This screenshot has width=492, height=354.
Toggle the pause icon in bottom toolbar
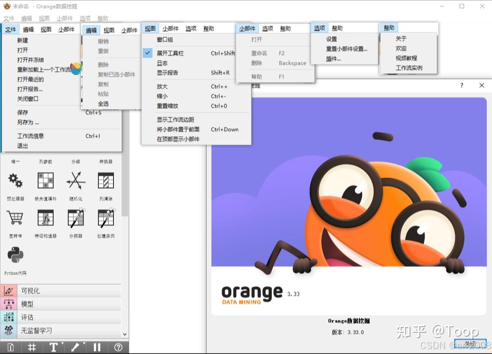(x=97, y=347)
